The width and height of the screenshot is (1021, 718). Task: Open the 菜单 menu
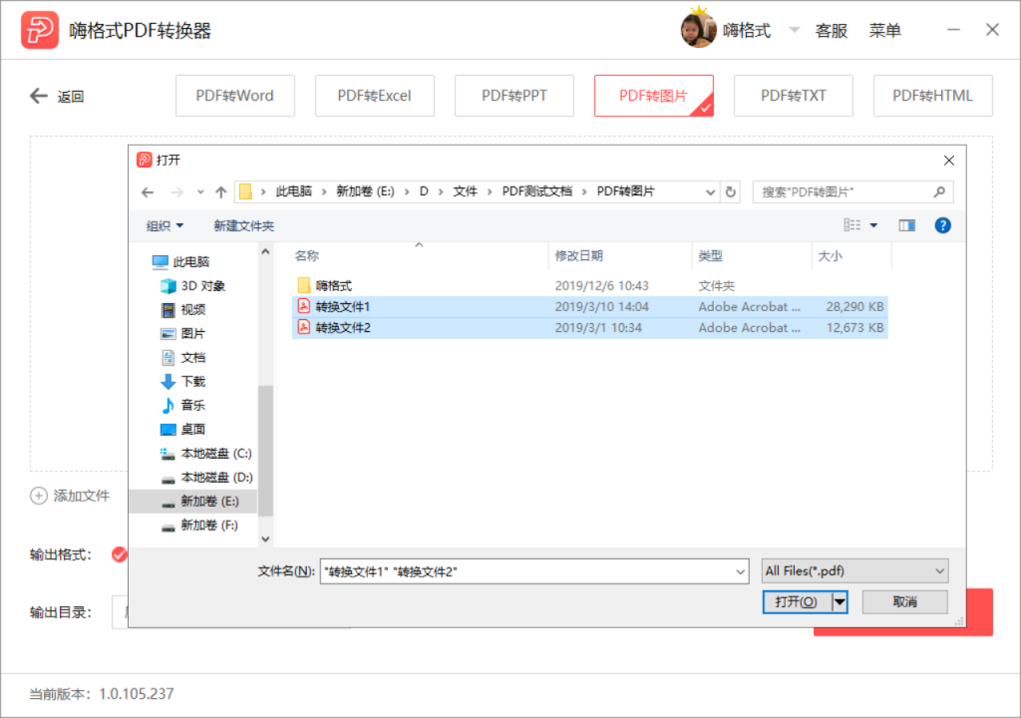[x=885, y=31]
